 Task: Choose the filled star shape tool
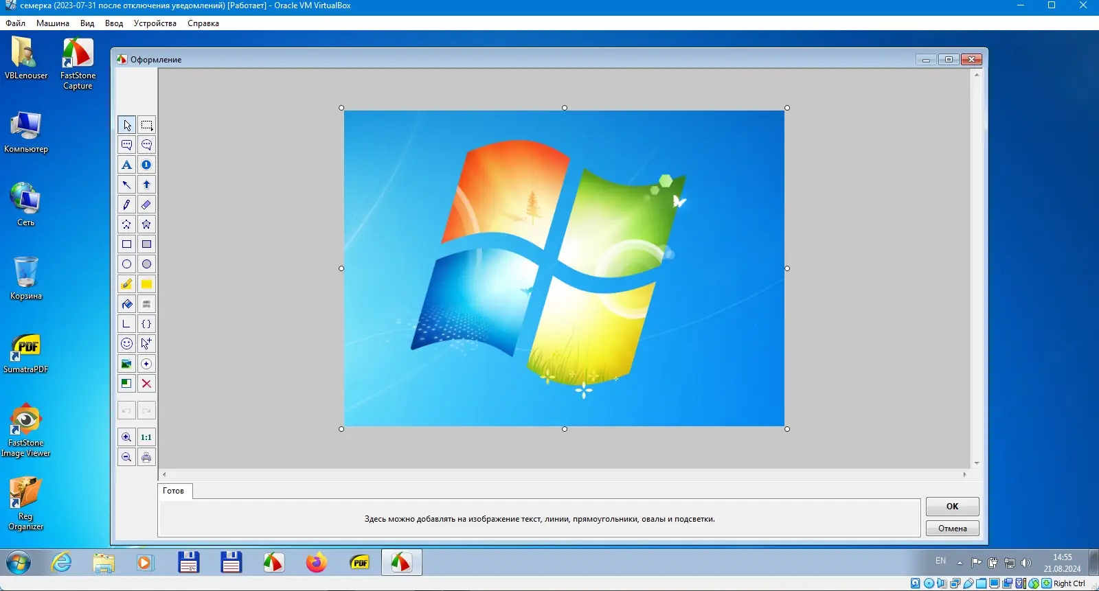click(146, 224)
